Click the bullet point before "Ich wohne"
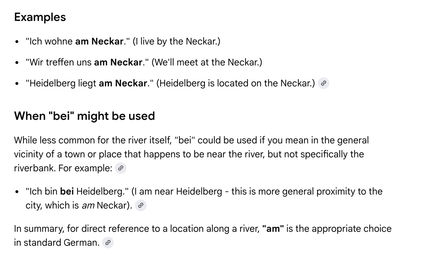Screen dimensions: 425x260 17,42
